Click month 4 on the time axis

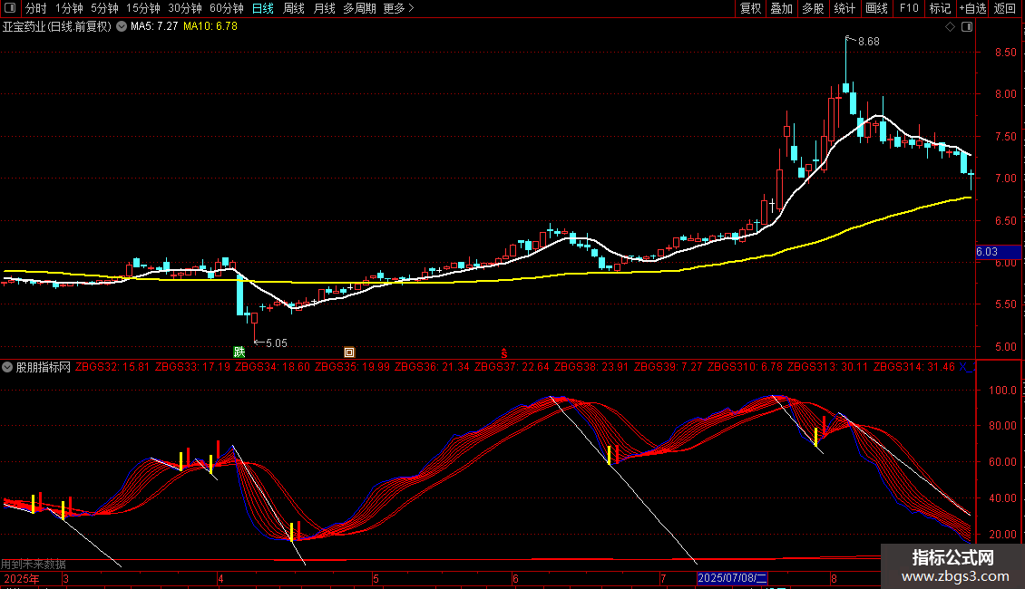[x=221, y=578]
